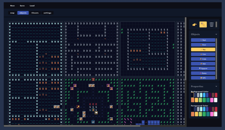Viewport: 225px width, 130px height.
Task: Click Save in the top bar
Action: [22, 6]
